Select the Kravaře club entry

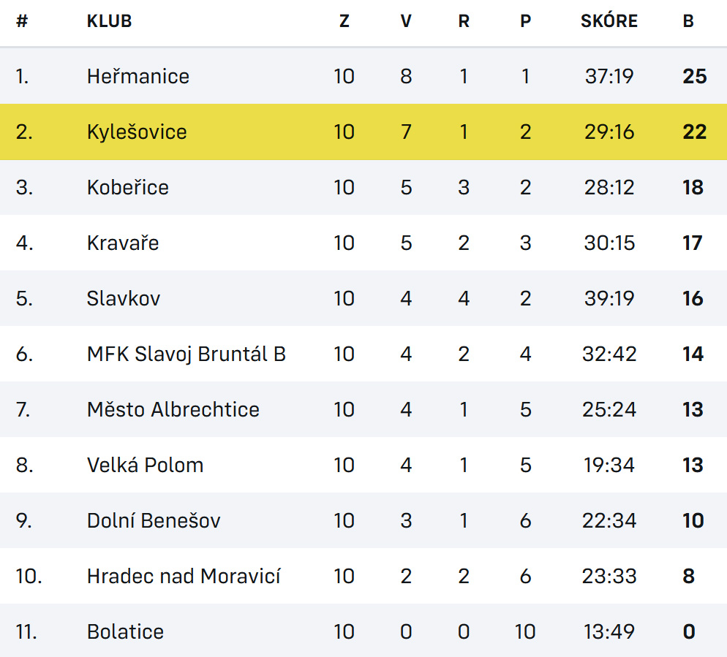(x=122, y=243)
